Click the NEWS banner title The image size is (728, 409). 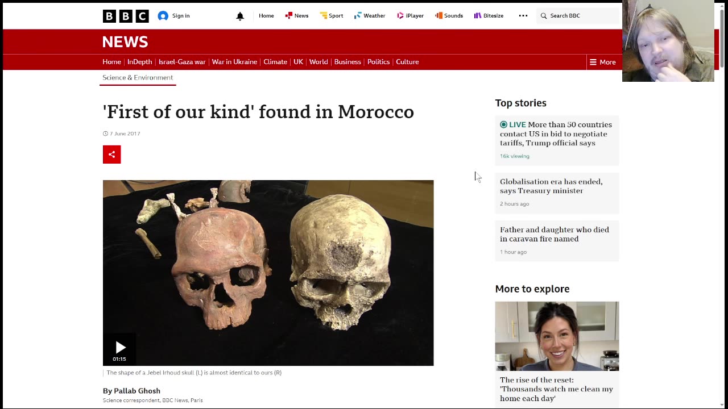(x=125, y=42)
